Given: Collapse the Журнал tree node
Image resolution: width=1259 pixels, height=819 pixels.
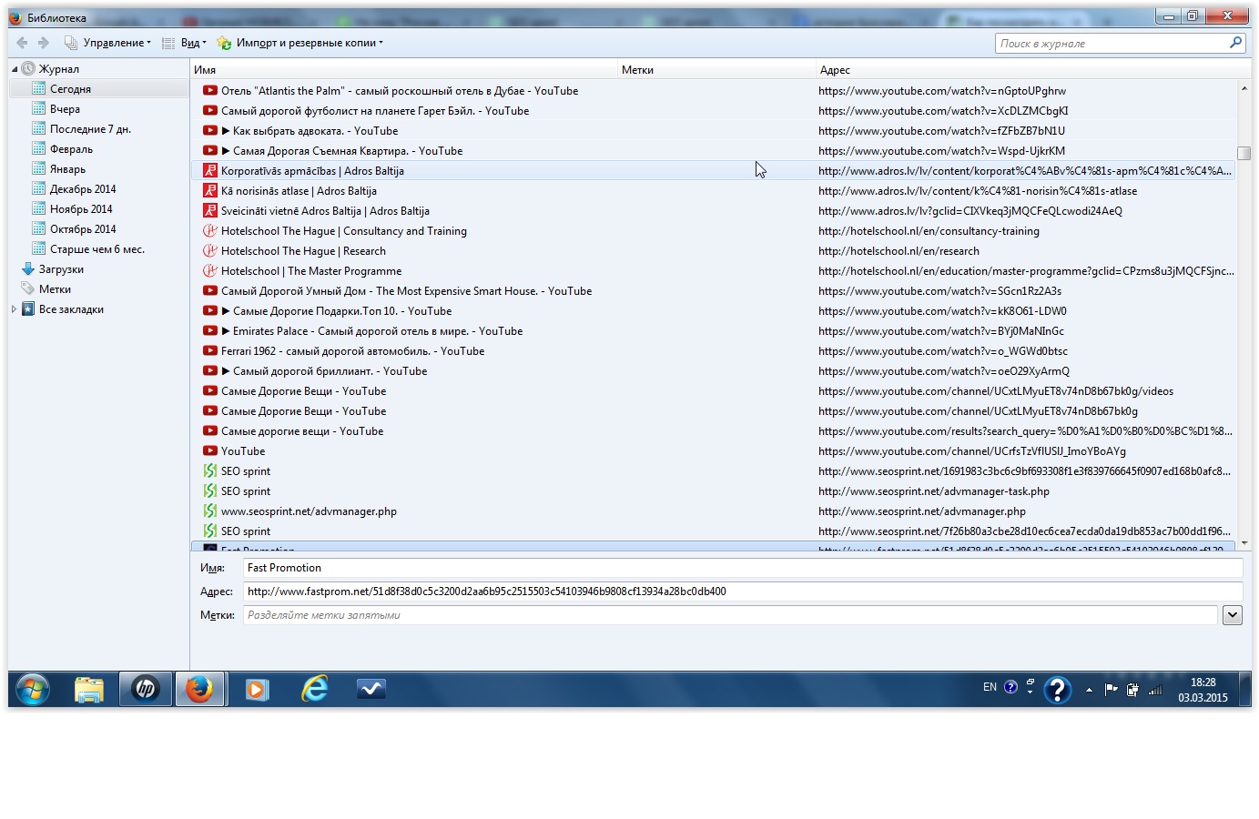Looking at the screenshot, I should pyautogui.click(x=14, y=69).
